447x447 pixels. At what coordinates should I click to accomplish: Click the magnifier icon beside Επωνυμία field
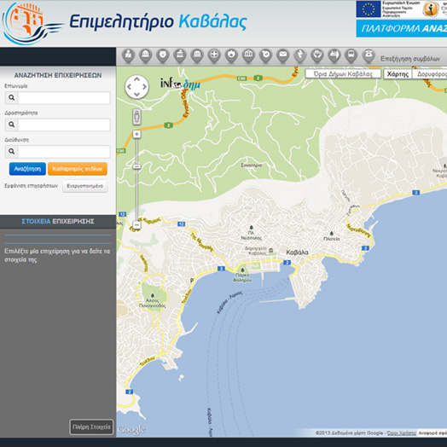pos(11,98)
